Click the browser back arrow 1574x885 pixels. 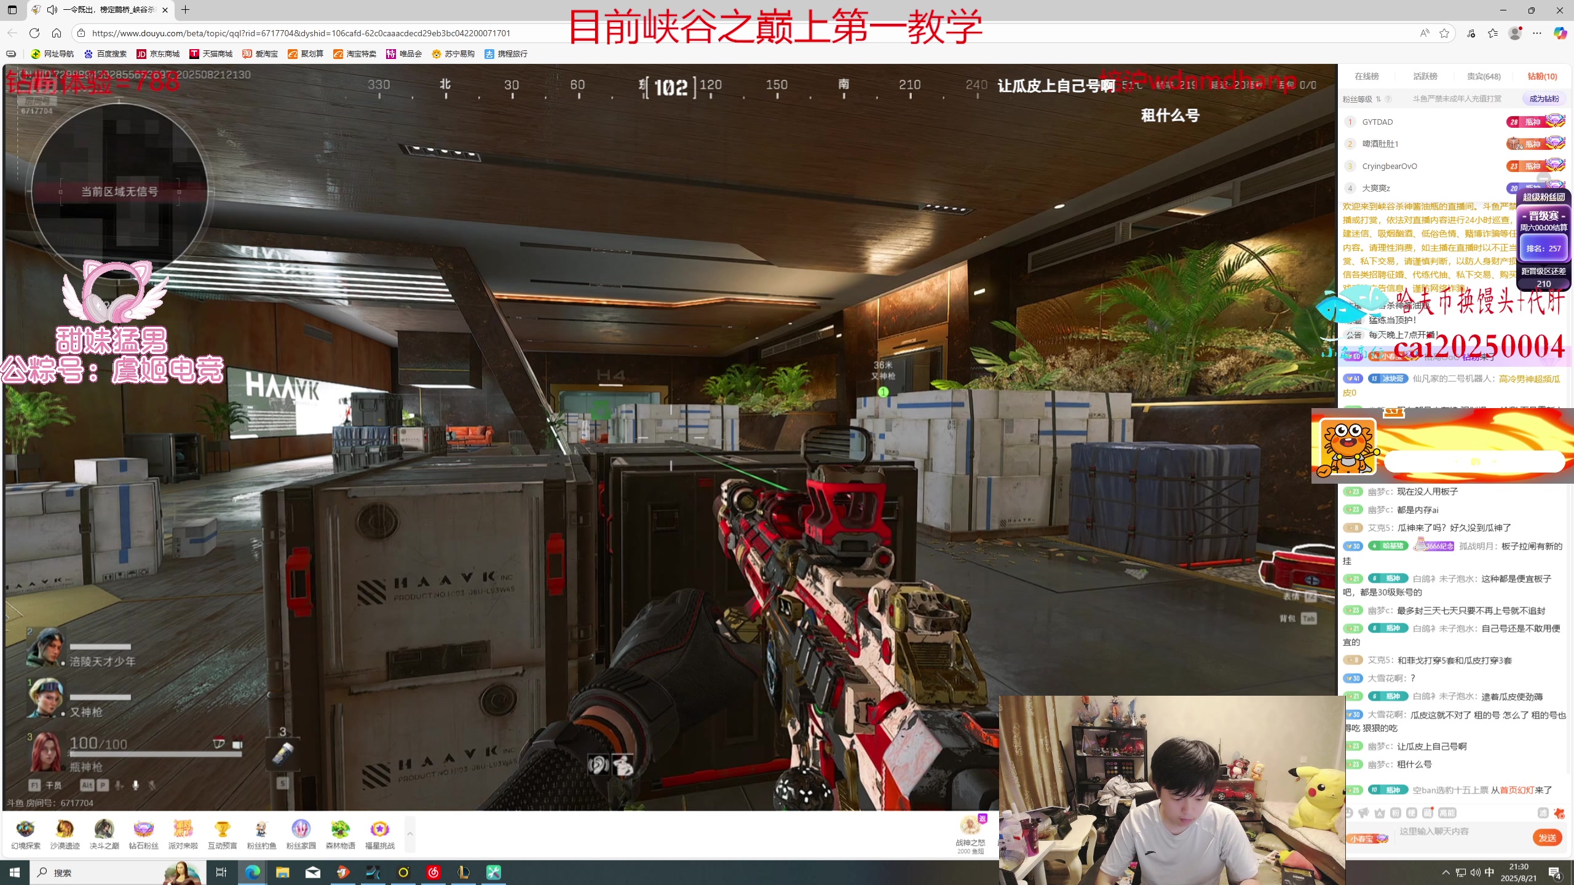(x=12, y=33)
